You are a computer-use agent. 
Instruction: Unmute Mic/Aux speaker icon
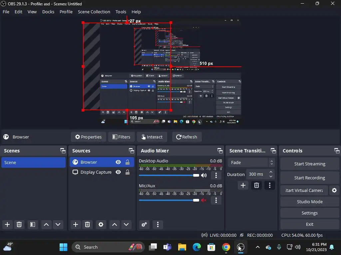click(x=204, y=200)
